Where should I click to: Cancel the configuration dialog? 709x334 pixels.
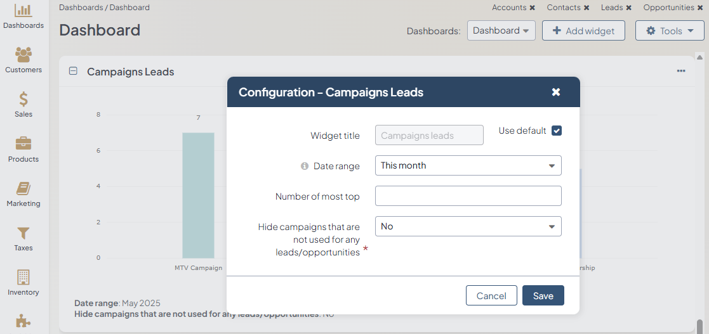pyautogui.click(x=491, y=295)
